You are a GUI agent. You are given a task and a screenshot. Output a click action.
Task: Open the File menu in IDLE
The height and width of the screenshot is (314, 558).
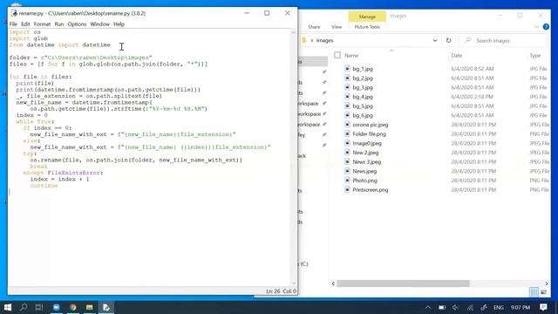point(13,24)
